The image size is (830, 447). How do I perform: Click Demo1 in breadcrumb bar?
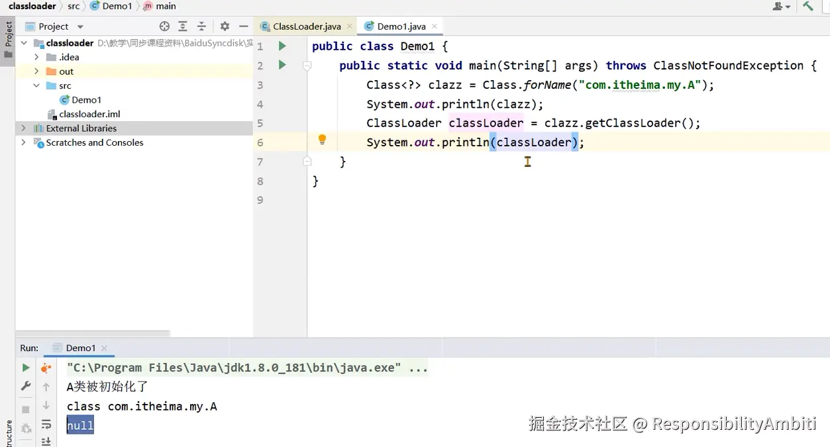point(111,6)
